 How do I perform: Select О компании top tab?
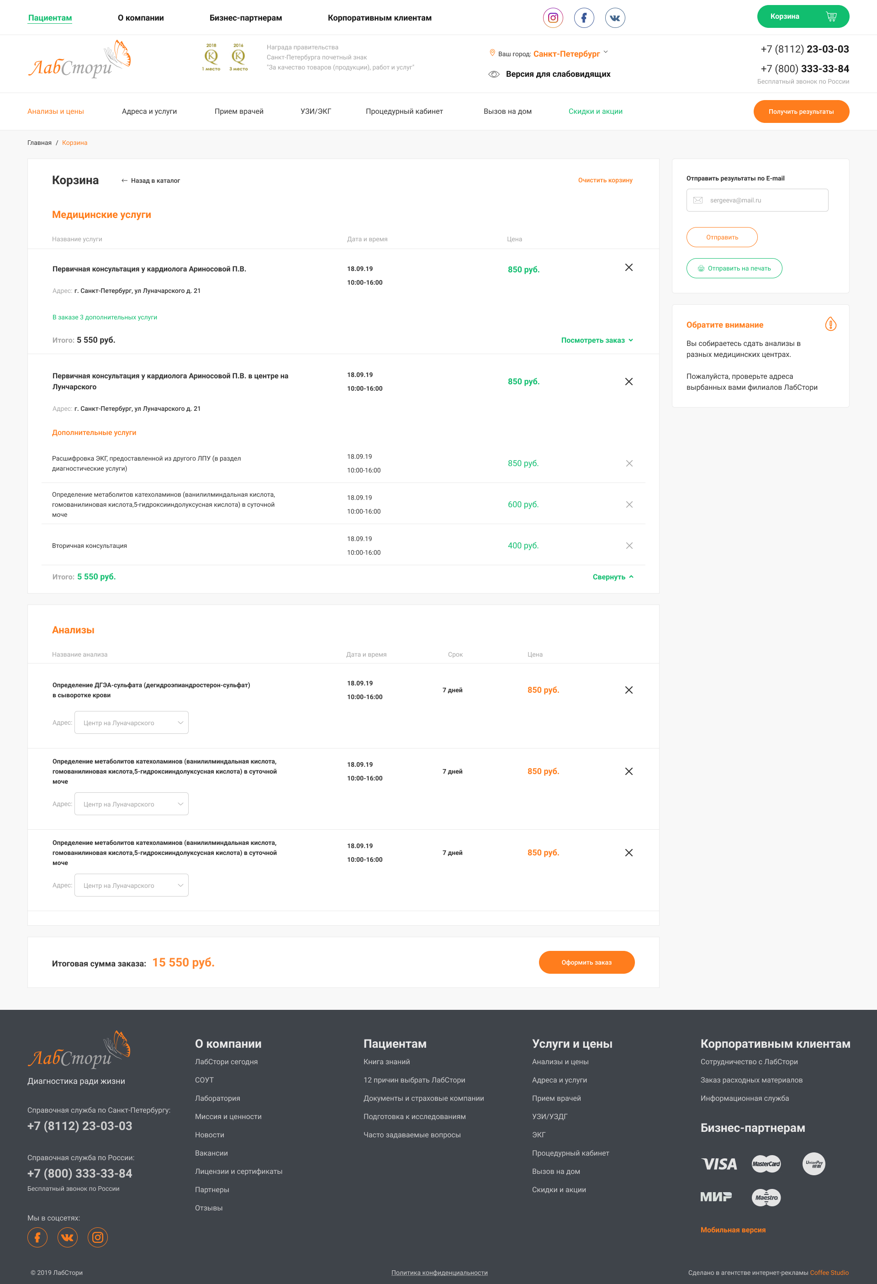coord(141,18)
